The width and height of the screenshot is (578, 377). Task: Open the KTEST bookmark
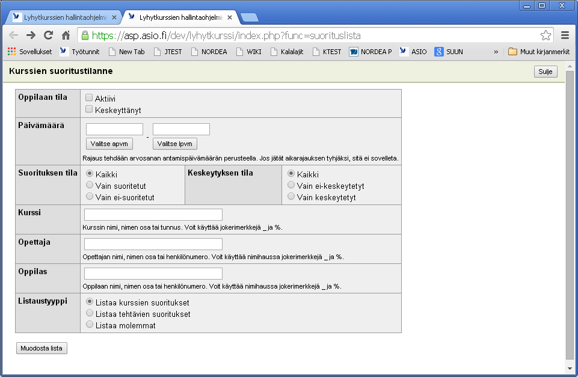point(327,52)
